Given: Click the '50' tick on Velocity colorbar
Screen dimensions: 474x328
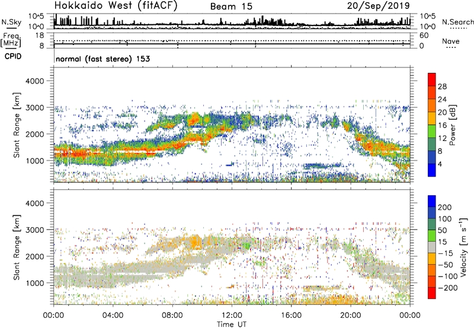Looking at the screenshot, I should [x=441, y=230].
